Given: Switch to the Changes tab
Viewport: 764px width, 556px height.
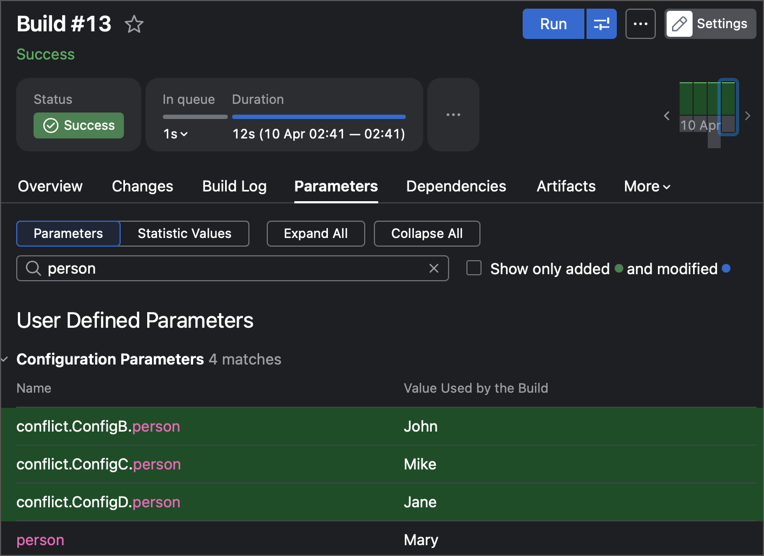Looking at the screenshot, I should [x=142, y=187].
